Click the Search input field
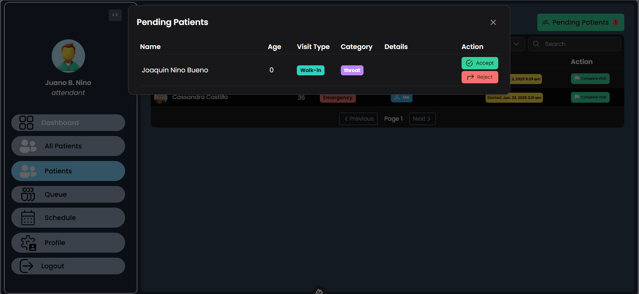The image size is (639, 294). click(x=574, y=44)
